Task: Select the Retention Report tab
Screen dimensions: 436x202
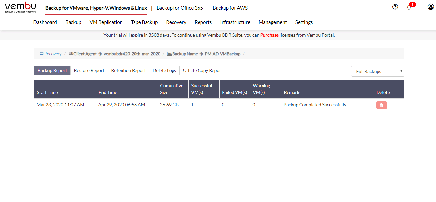Action: tap(129, 70)
